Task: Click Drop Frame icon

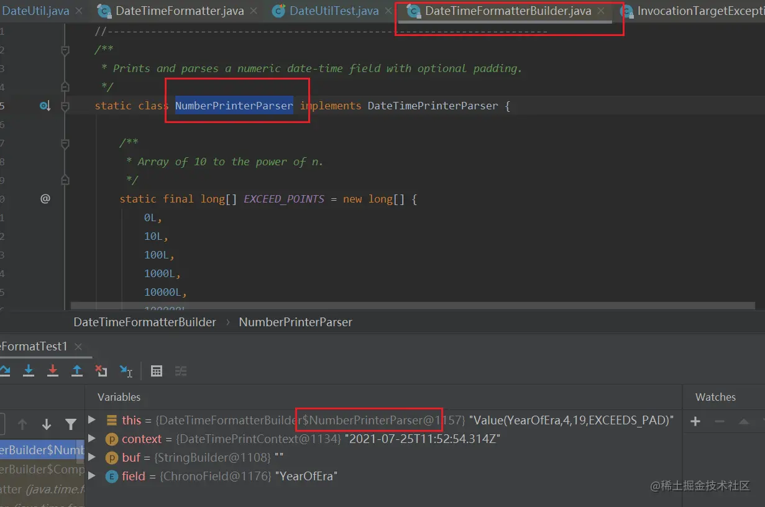Action: coord(101,371)
